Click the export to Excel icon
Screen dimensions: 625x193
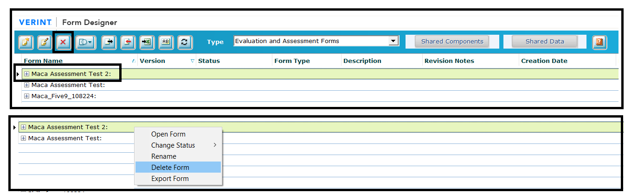147,42
